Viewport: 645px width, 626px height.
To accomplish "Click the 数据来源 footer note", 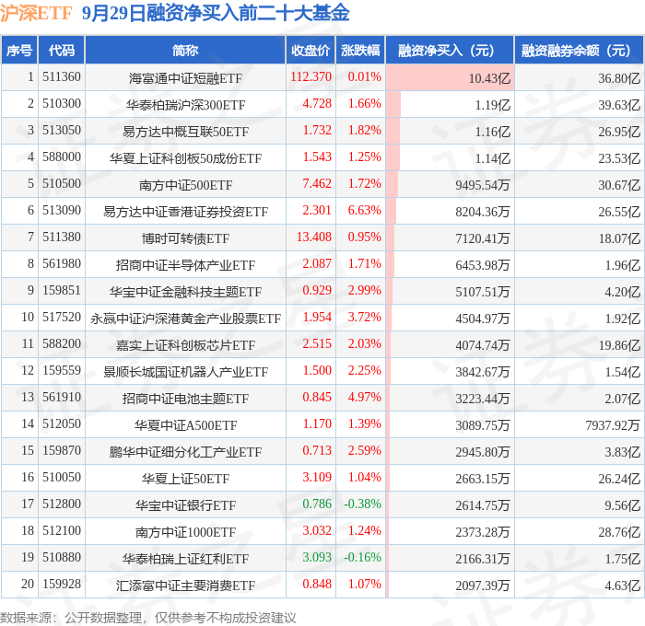I will (x=148, y=618).
